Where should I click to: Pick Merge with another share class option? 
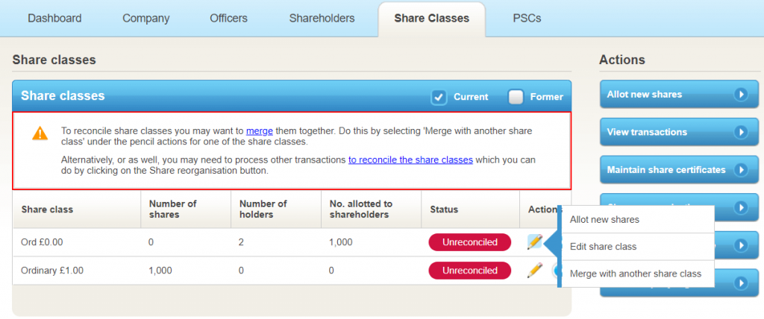click(635, 274)
